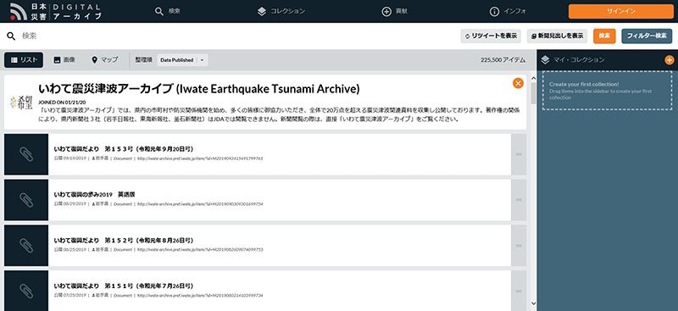
Task: Open paperclip thumbnail of 第１５３号 item
Action: click(26, 154)
